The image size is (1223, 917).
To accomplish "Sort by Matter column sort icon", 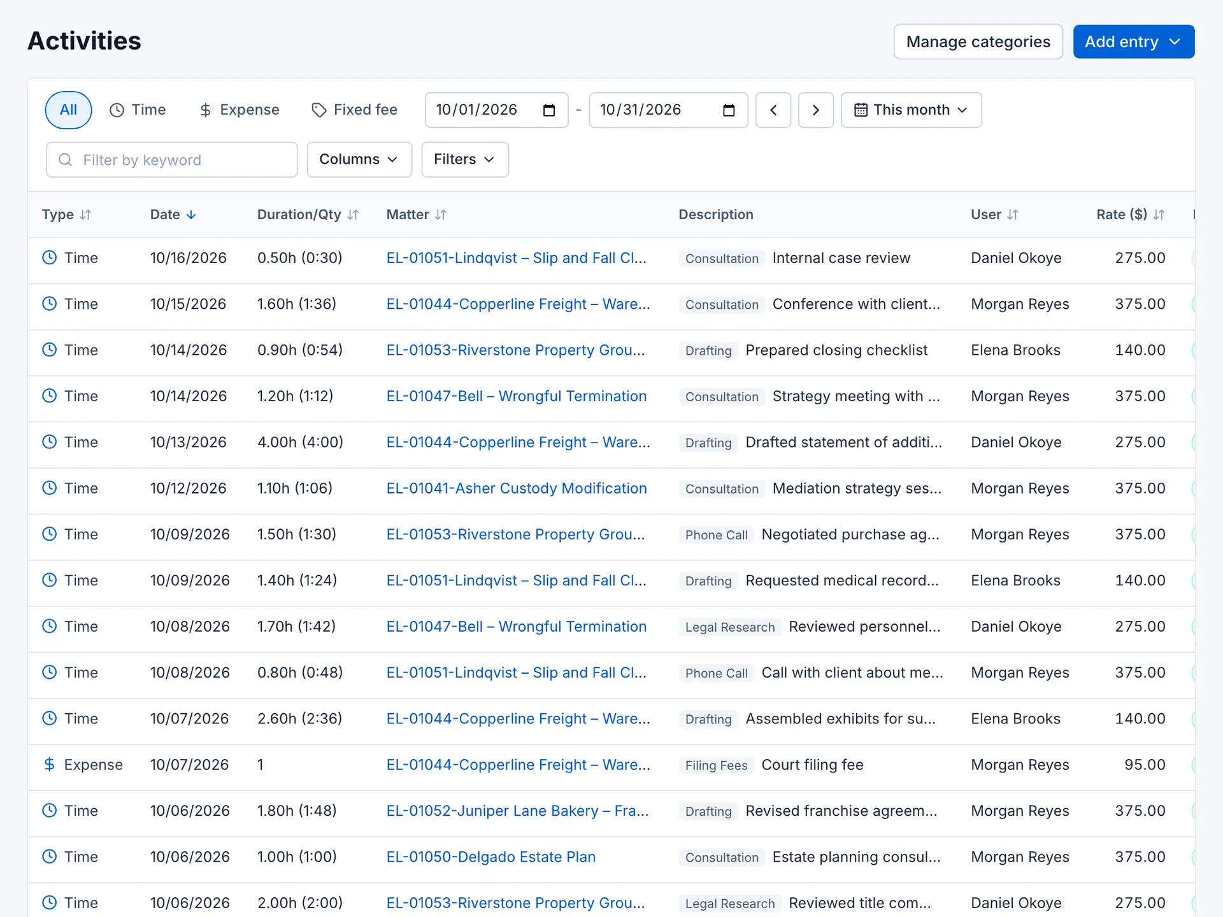I will [x=440, y=215].
